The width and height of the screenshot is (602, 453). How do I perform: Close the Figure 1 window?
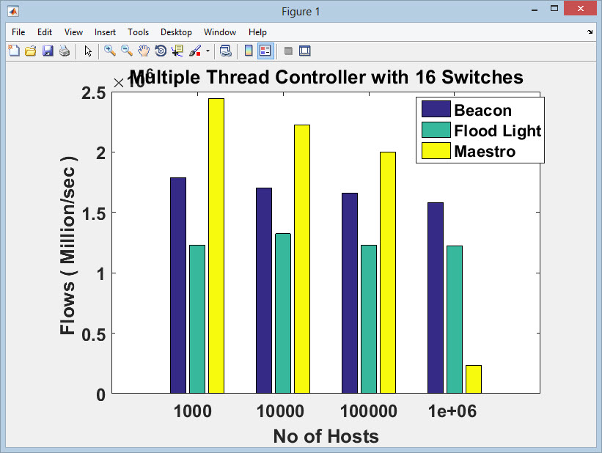coord(580,9)
